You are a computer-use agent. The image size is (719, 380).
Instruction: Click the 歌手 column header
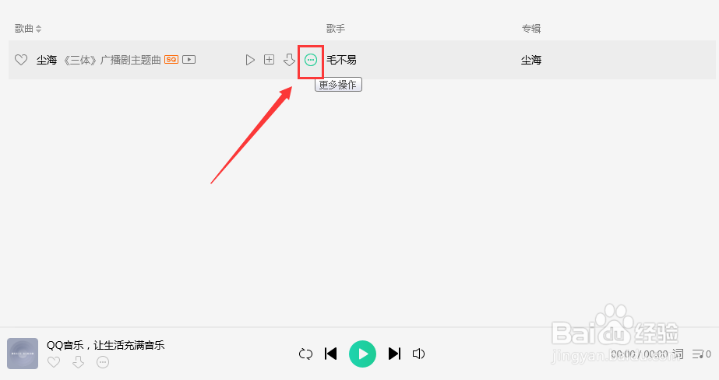coord(336,29)
